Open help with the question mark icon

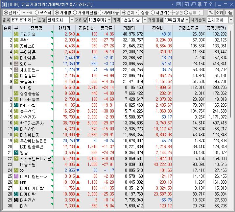211,4
